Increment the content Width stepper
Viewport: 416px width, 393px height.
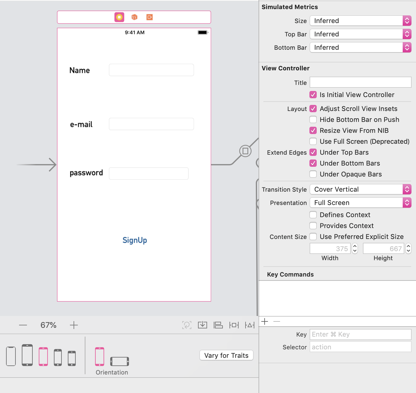pos(355,246)
